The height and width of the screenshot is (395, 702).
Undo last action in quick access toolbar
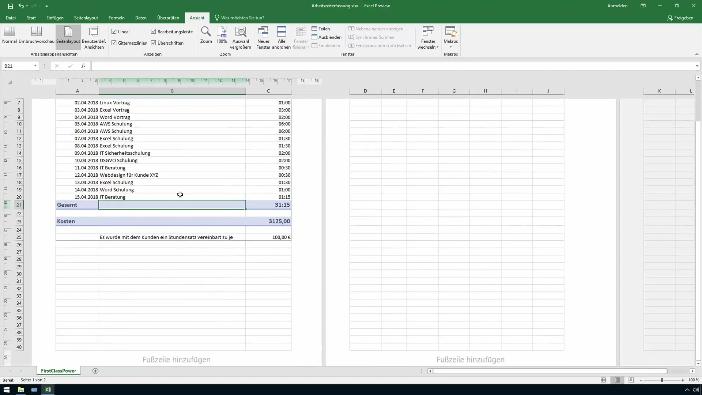tap(21, 6)
